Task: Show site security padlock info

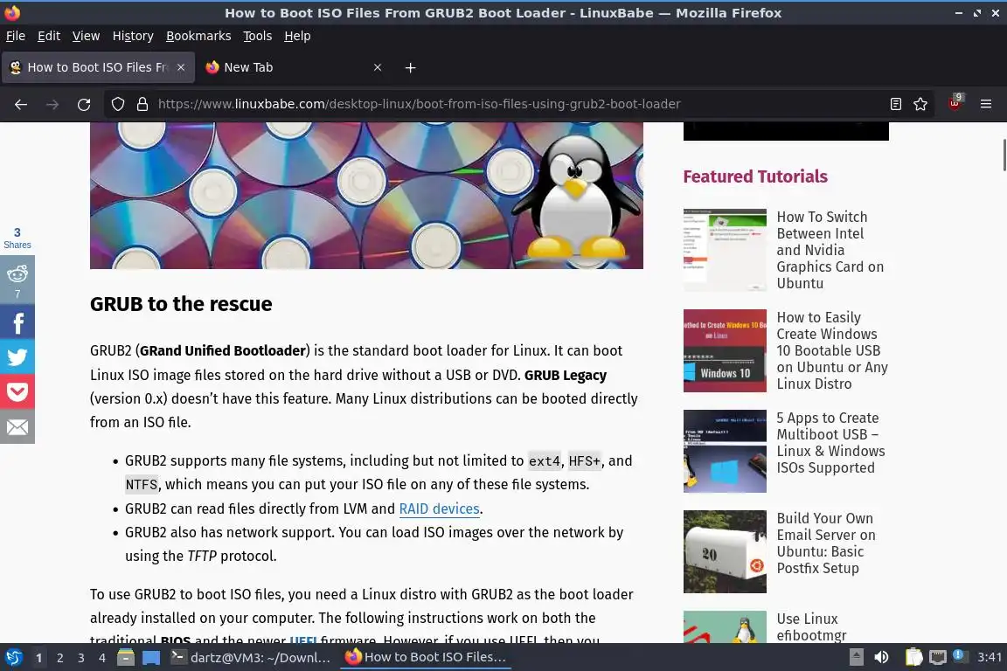Action: point(142,104)
